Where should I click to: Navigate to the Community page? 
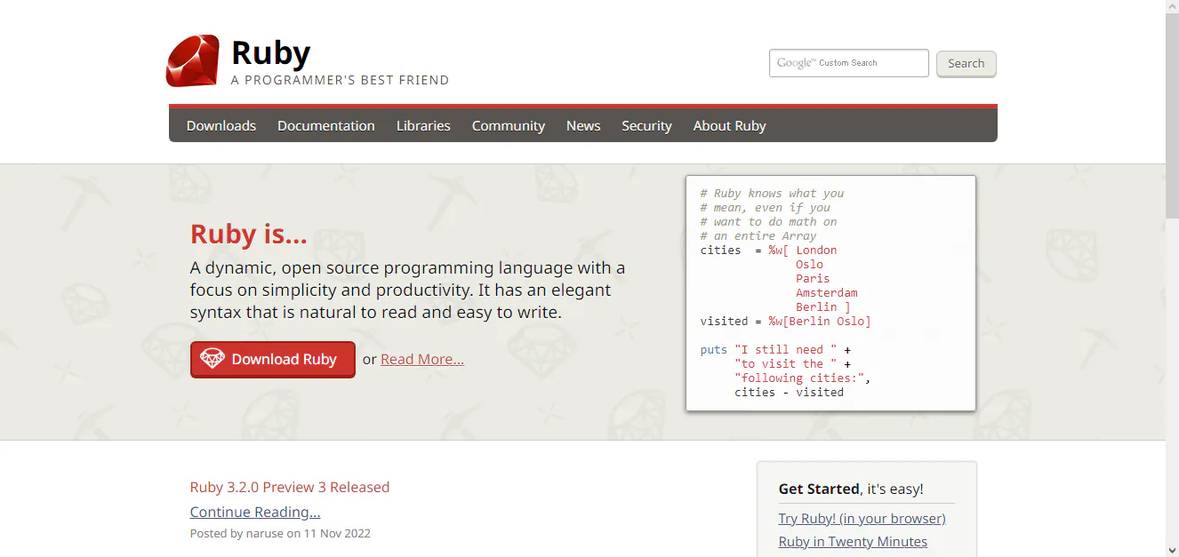[508, 125]
